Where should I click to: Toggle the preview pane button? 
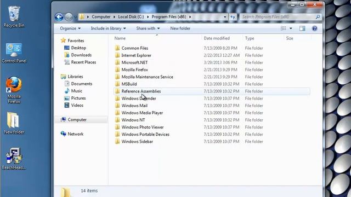302,28
